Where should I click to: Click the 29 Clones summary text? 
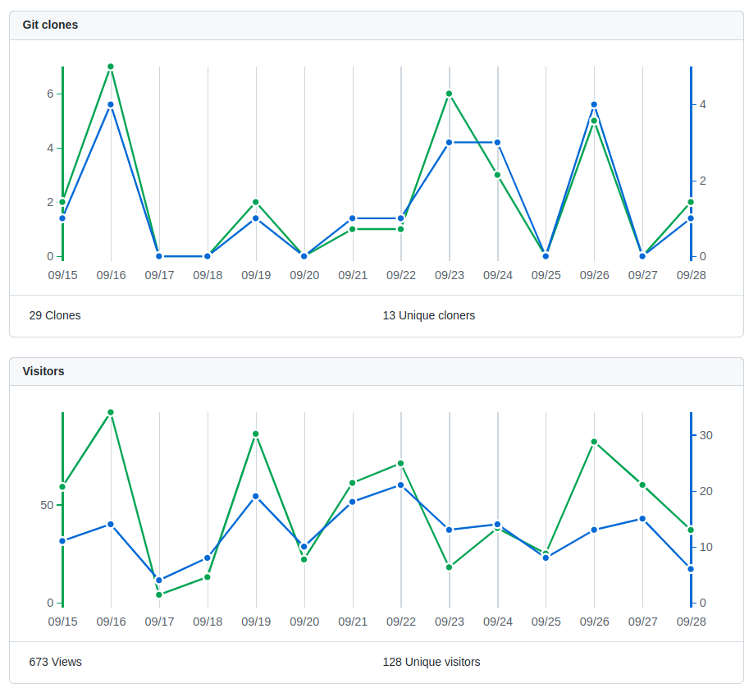tap(55, 315)
